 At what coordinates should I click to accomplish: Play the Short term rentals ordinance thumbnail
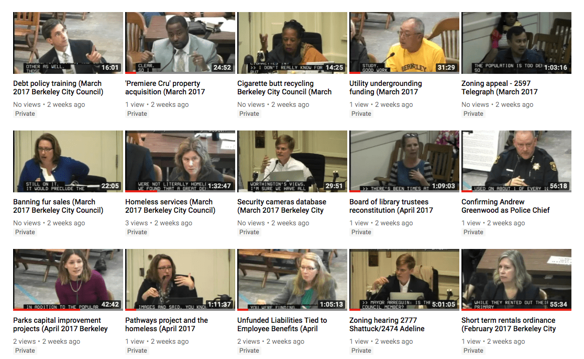(516, 280)
